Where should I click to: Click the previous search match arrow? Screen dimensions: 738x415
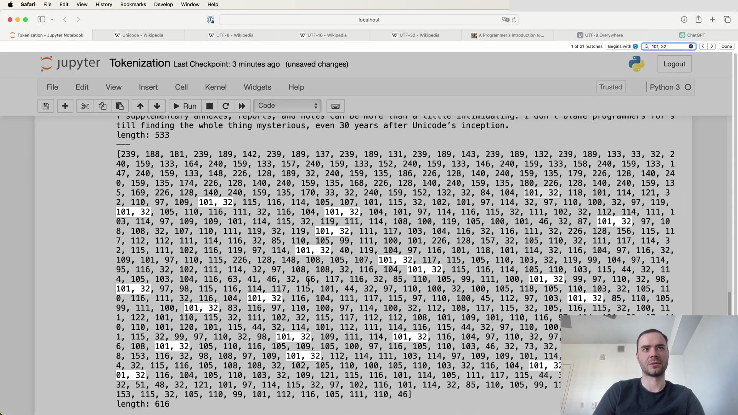tap(704, 46)
